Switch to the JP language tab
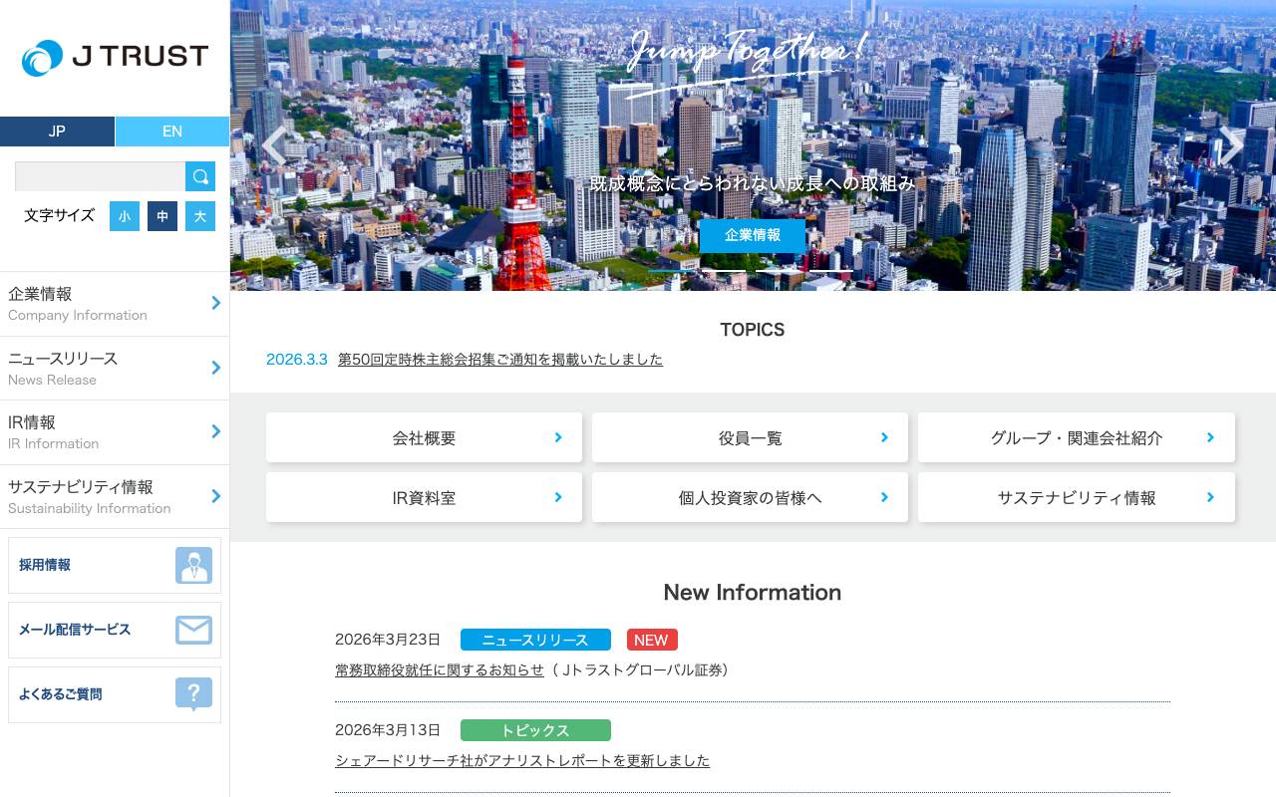The image size is (1276, 797). pos(57,132)
